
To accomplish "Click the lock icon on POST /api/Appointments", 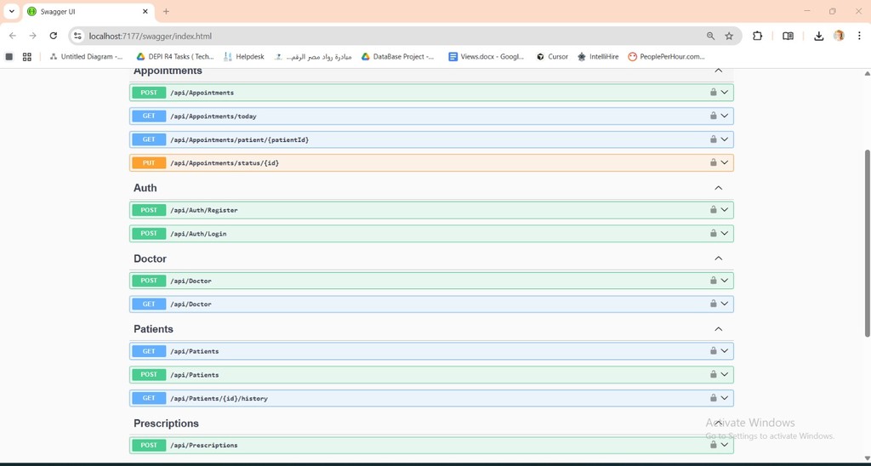I will 713,92.
